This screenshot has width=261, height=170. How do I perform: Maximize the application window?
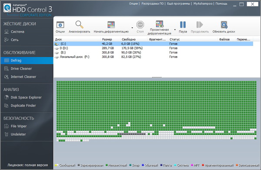coord(241,4)
